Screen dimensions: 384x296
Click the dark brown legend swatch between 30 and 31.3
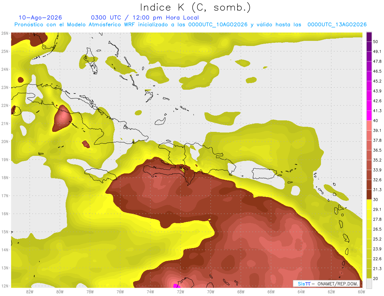click(x=369, y=194)
